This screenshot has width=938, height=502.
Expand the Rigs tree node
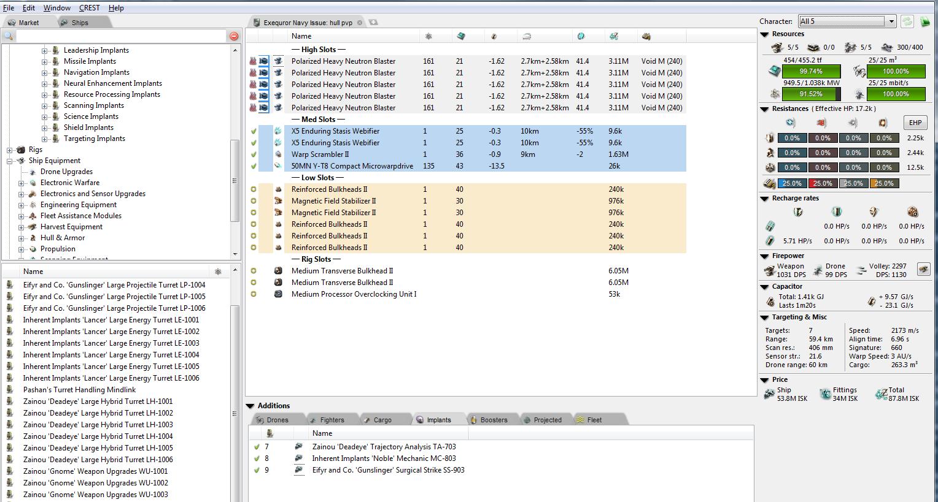(x=10, y=150)
